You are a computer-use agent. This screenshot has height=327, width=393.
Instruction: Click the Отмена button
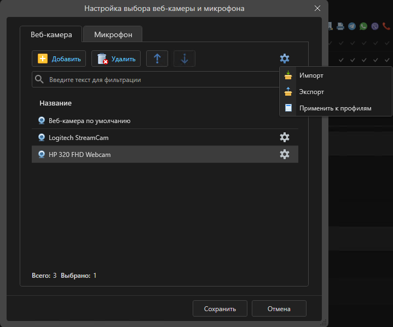[279, 308]
